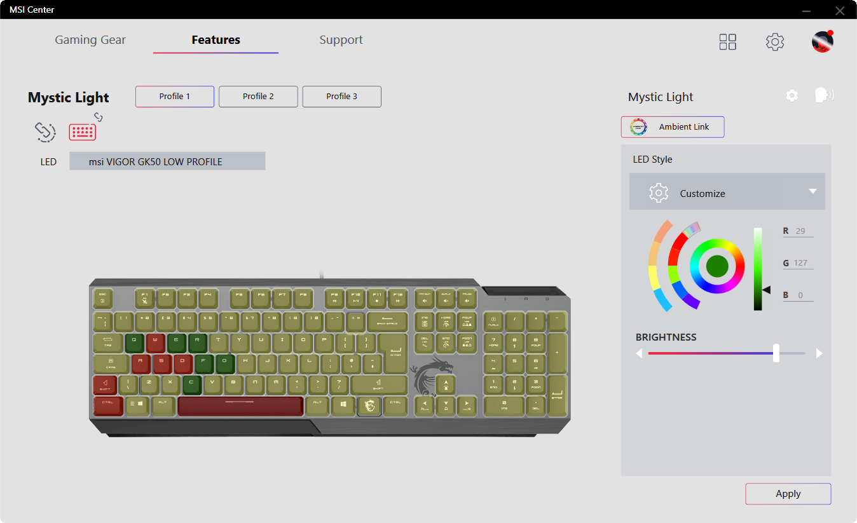Select the red left SHIFT key

104,384
